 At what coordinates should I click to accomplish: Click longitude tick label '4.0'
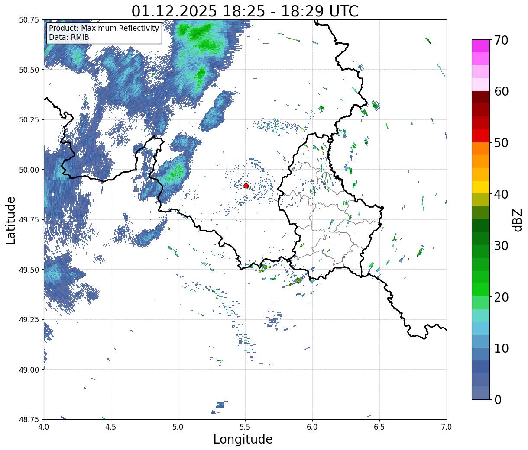click(x=44, y=427)
